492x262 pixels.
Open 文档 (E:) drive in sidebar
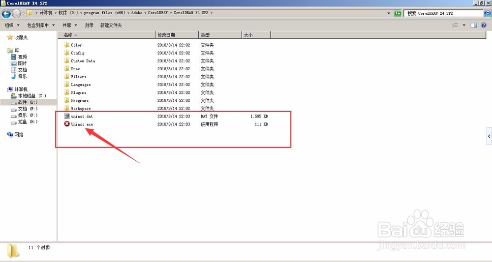tap(25, 109)
